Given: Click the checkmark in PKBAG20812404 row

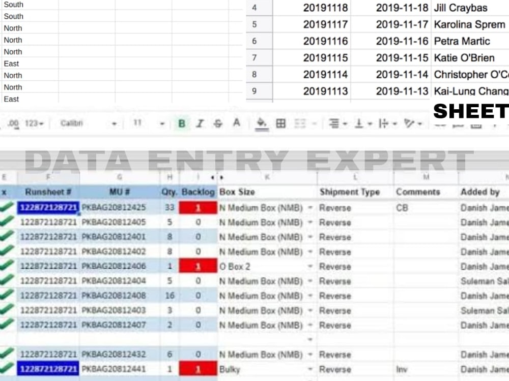Looking at the screenshot, I should (7, 280).
